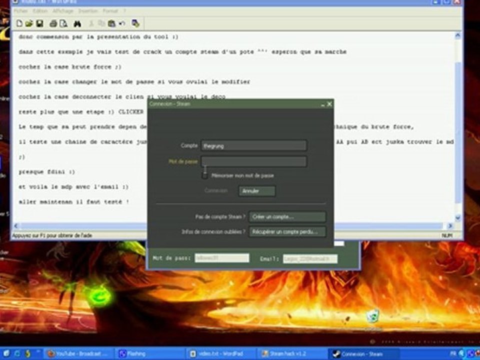Click the WordPad vertical scrollbar up arrow
Image resolution: width=480 pixels, height=360 pixels.
click(x=457, y=35)
